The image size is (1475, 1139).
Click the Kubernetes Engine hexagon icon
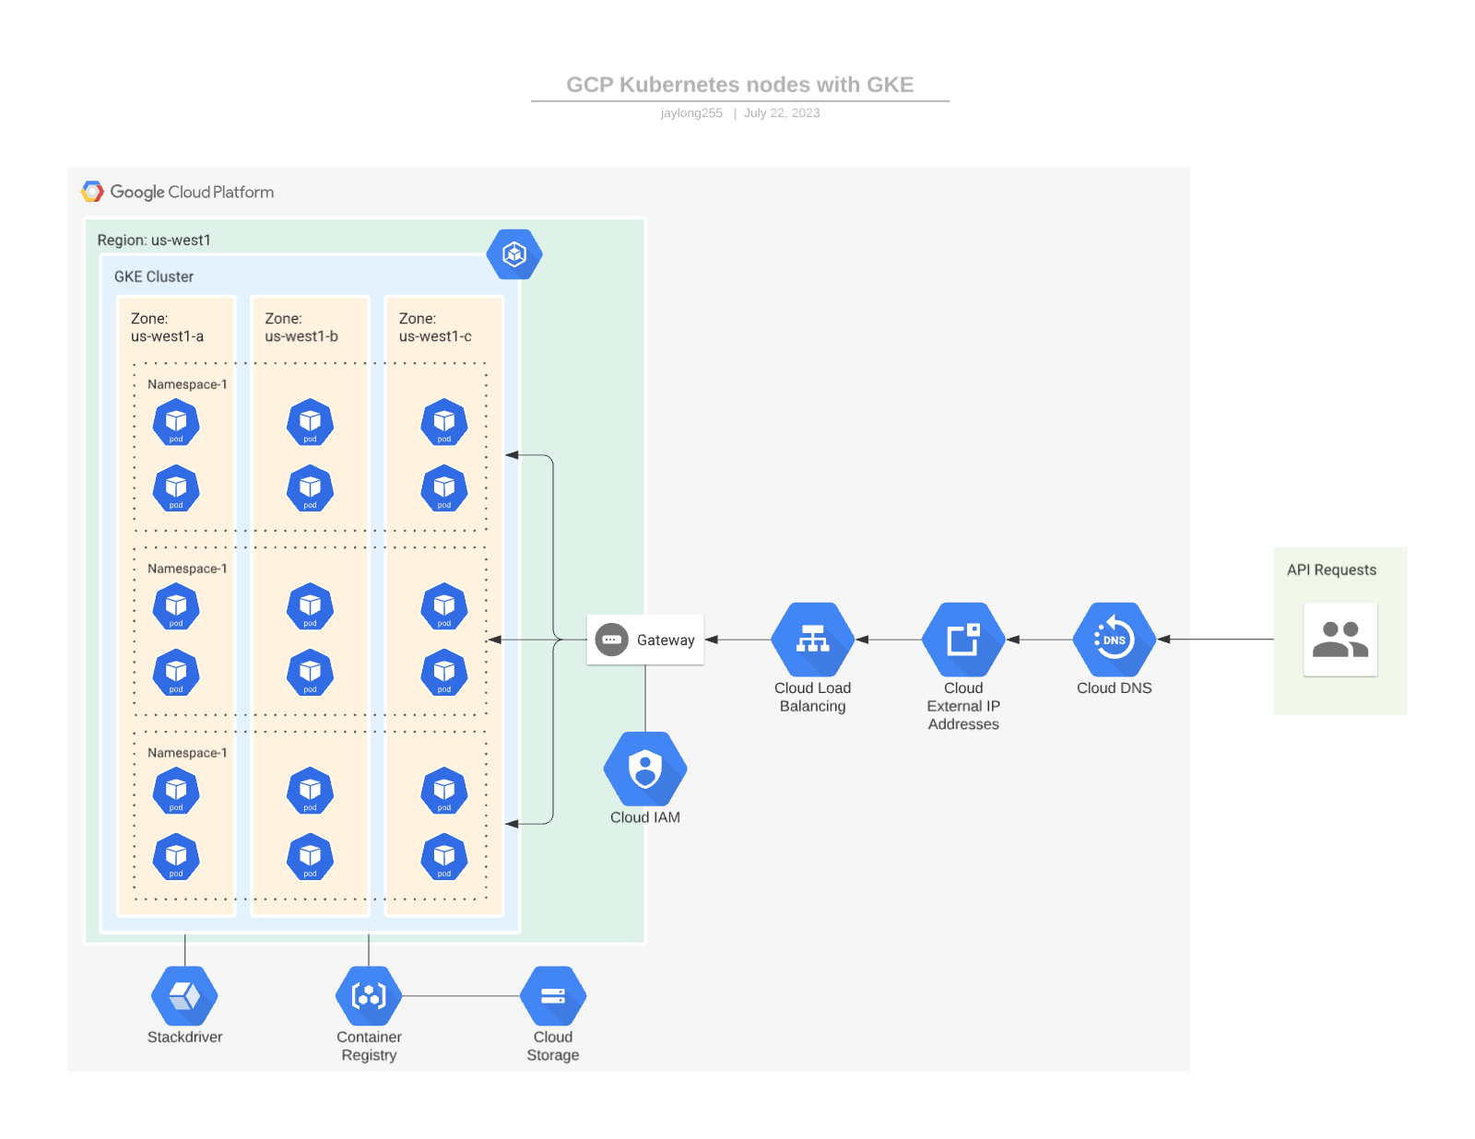(514, 254)
